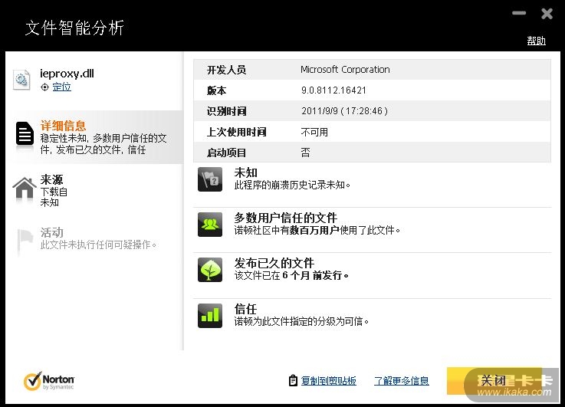Switch to the 详细信息 tab

pos(94,137)
